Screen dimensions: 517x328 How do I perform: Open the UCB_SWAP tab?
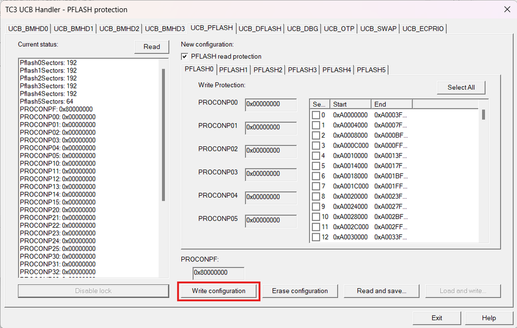click(378, 28)
